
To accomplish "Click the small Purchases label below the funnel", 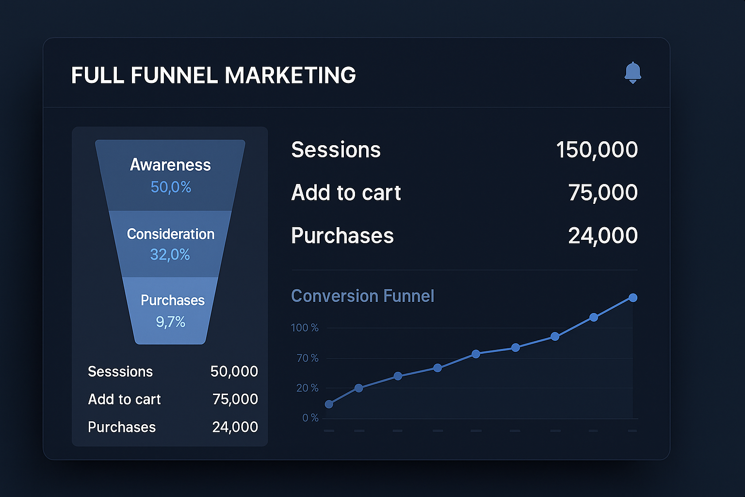I will click(x=122, y=427).
